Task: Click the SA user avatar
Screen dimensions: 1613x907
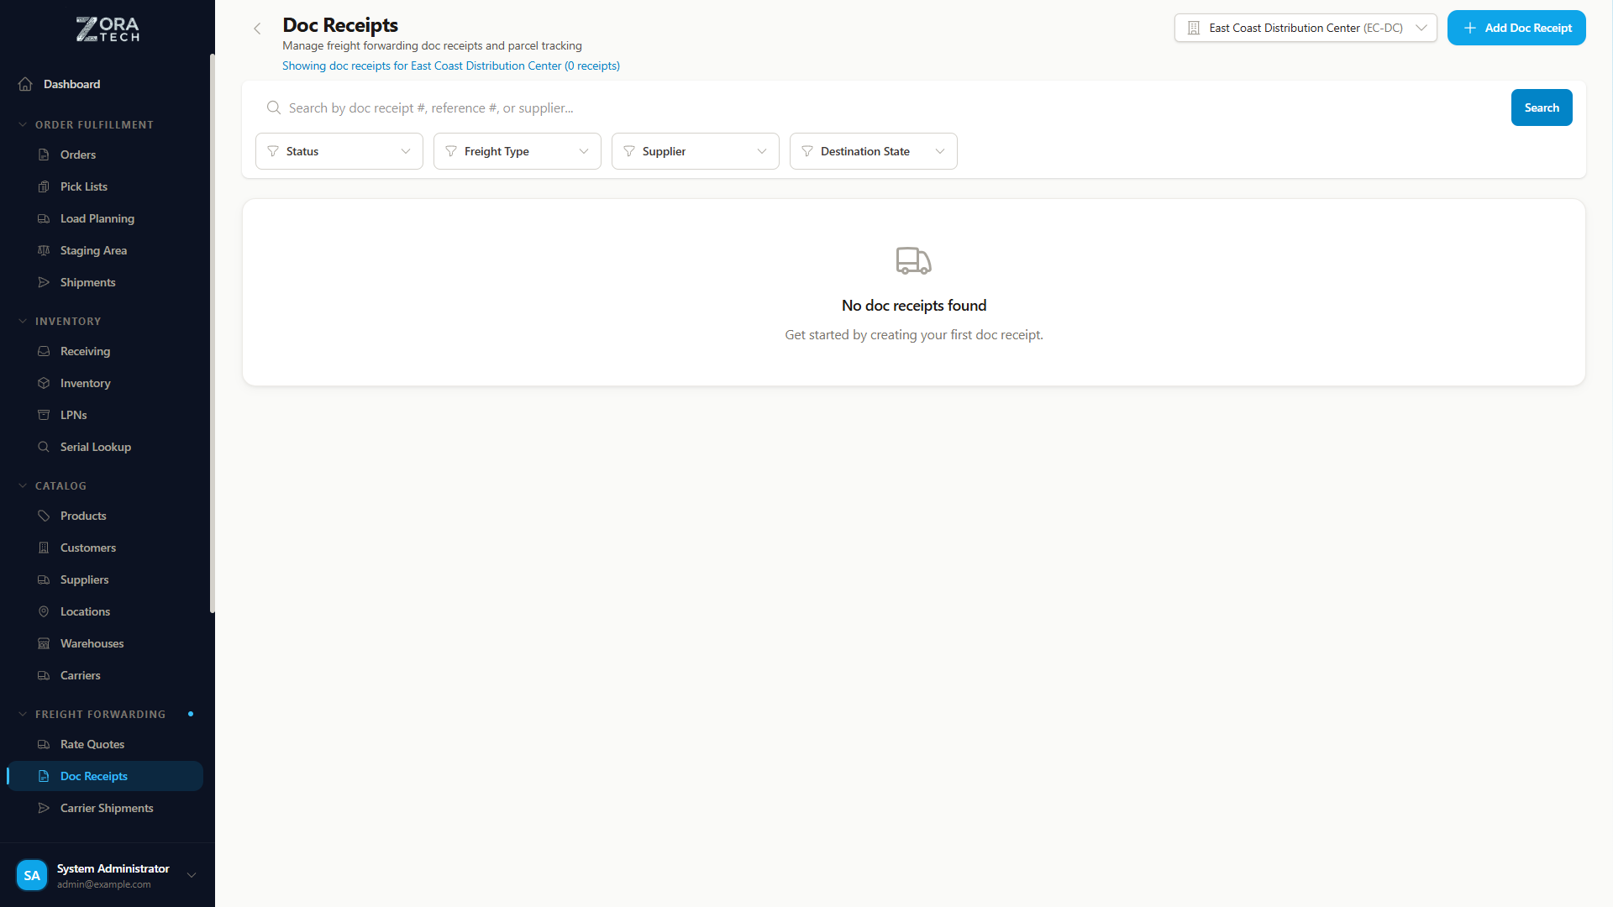Action: 32,875
